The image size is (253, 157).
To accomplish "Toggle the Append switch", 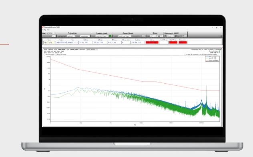I will [184, 36].
